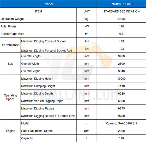This screenshot has width=146, height=142.
Task: Click the engine capacity value 6.69
Action: tap(121, 138)
